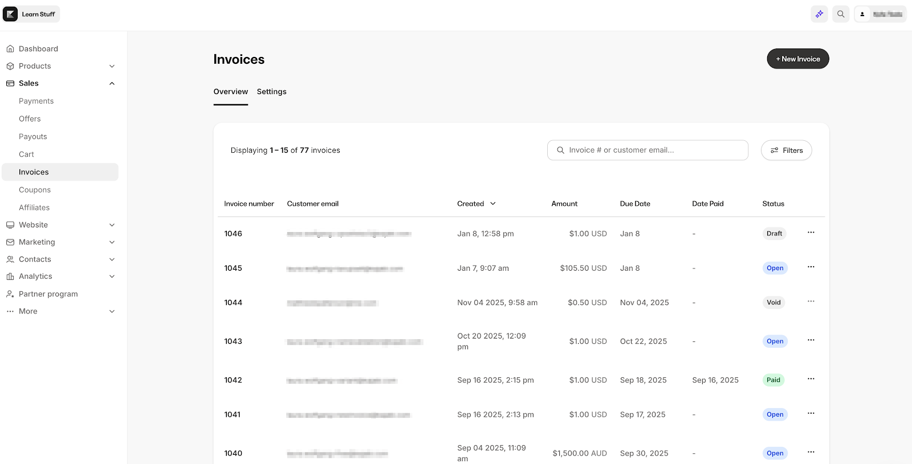This screenshot has height=464, width=912.
Task: Expand the More menu chevron
Action: (x=112, y=311)
